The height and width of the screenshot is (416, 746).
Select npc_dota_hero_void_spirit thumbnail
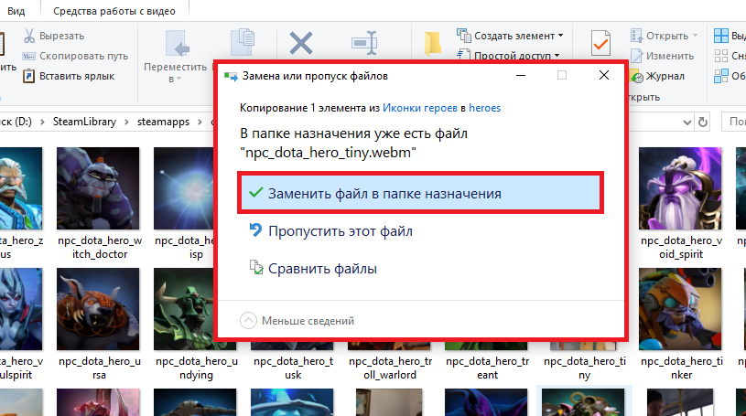pyautogui.click(x=680, y=188)
